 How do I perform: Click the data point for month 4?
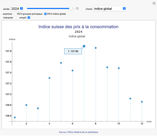(x=49, y=78)
